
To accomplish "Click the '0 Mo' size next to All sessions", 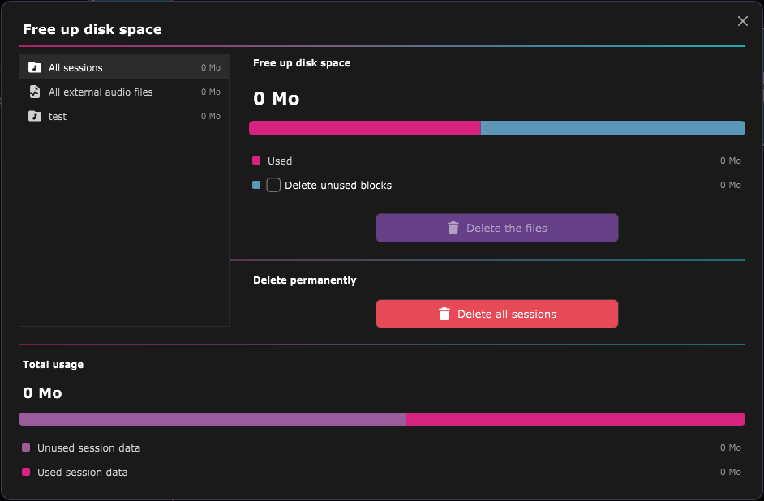I will [211, 67].
